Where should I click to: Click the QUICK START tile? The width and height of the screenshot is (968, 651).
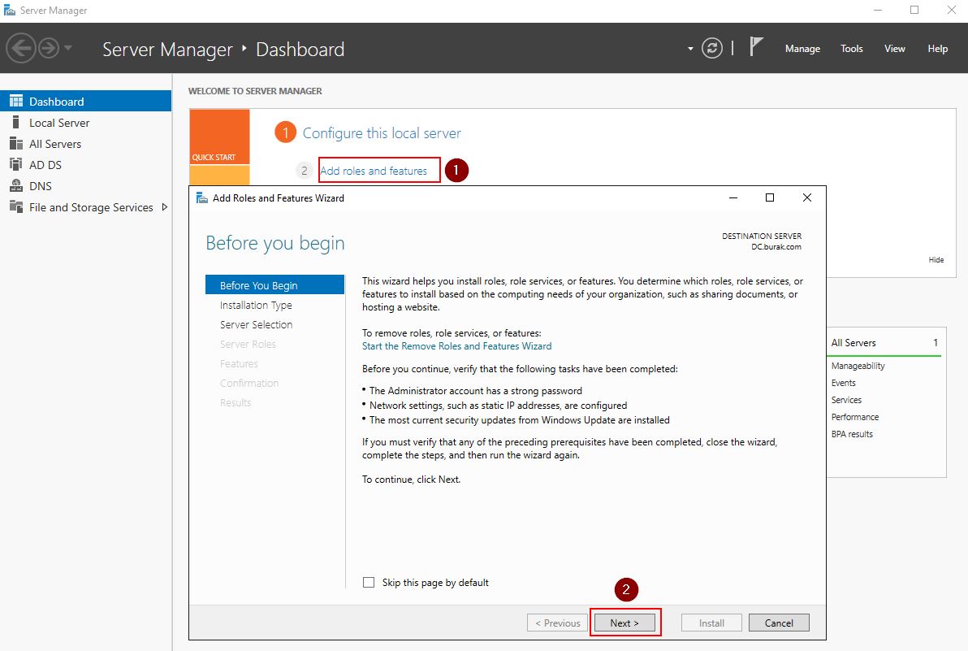[x=220, y=137]
